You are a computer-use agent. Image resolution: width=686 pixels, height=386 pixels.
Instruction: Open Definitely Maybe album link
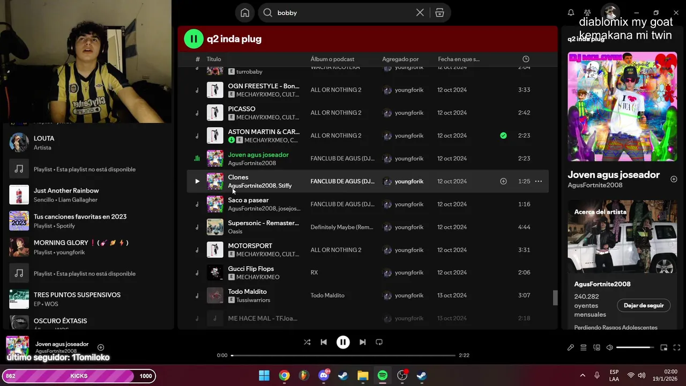coord(342,227)
